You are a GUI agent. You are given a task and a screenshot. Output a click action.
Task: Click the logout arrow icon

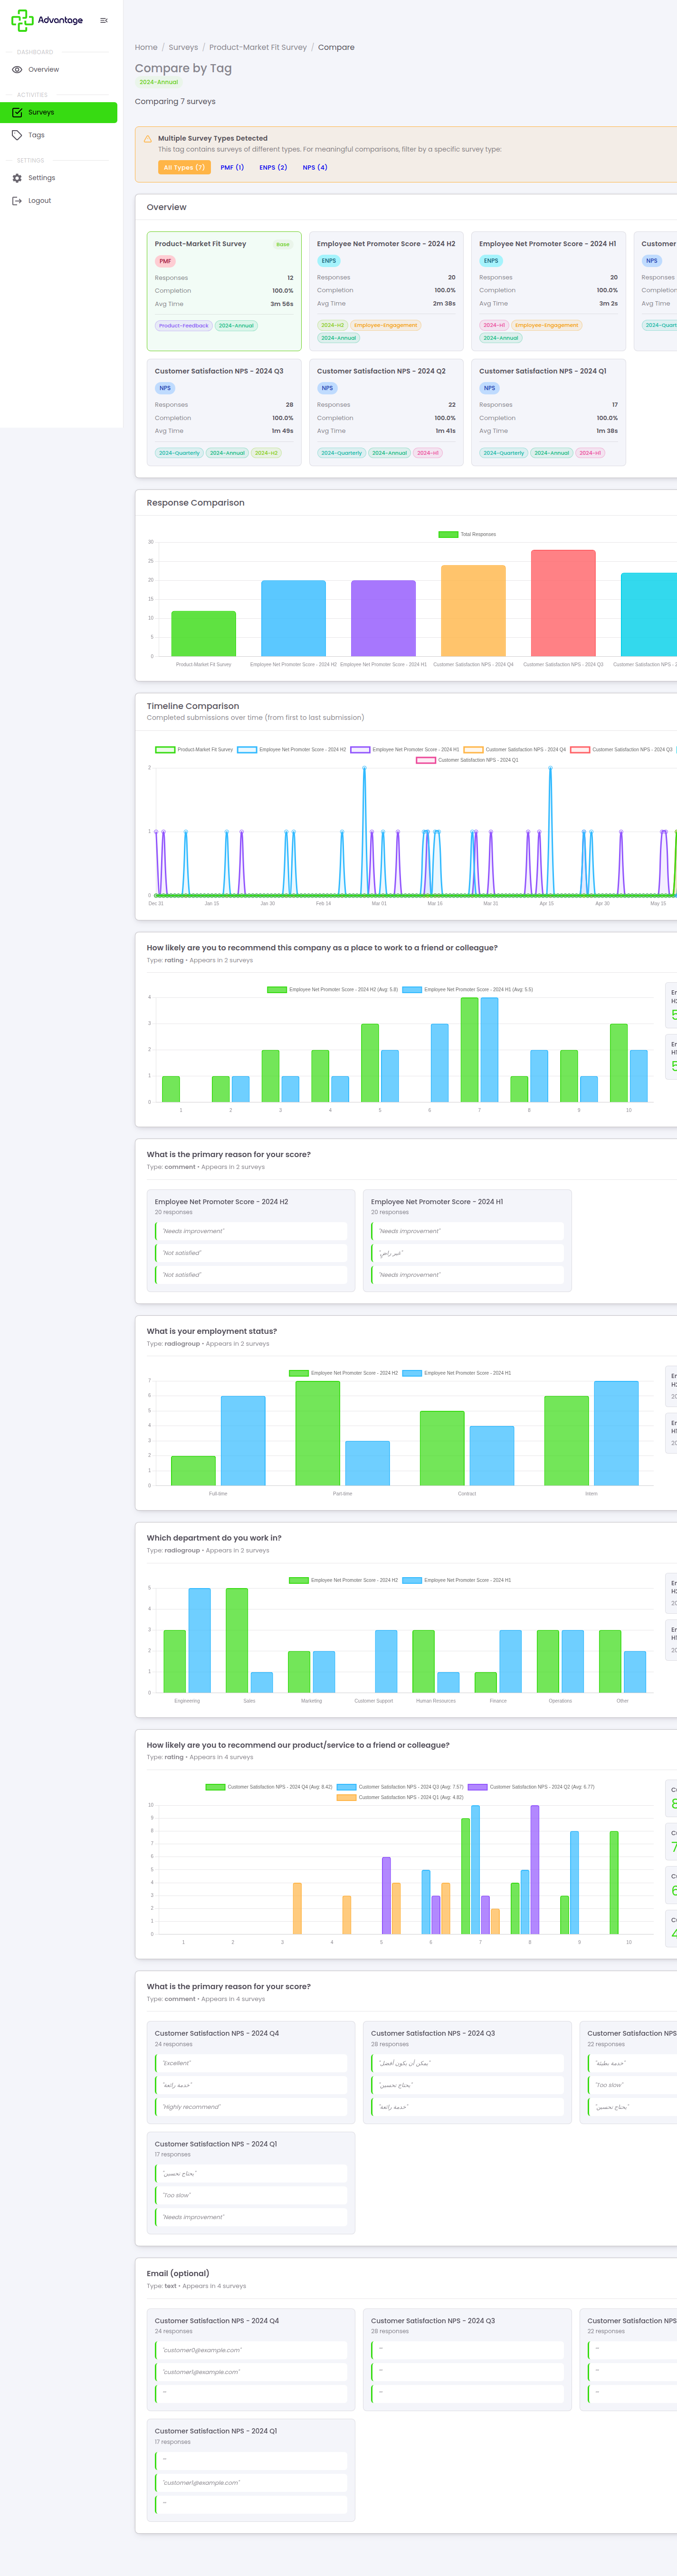coord(17,201)
